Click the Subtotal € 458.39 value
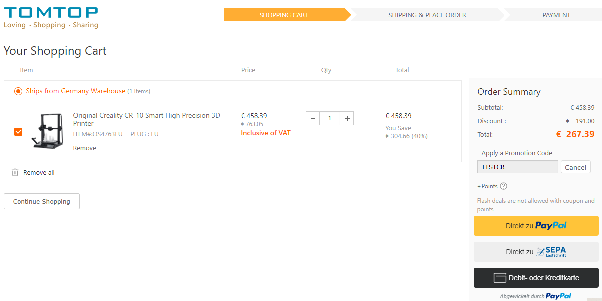 [x=582, y=107]
